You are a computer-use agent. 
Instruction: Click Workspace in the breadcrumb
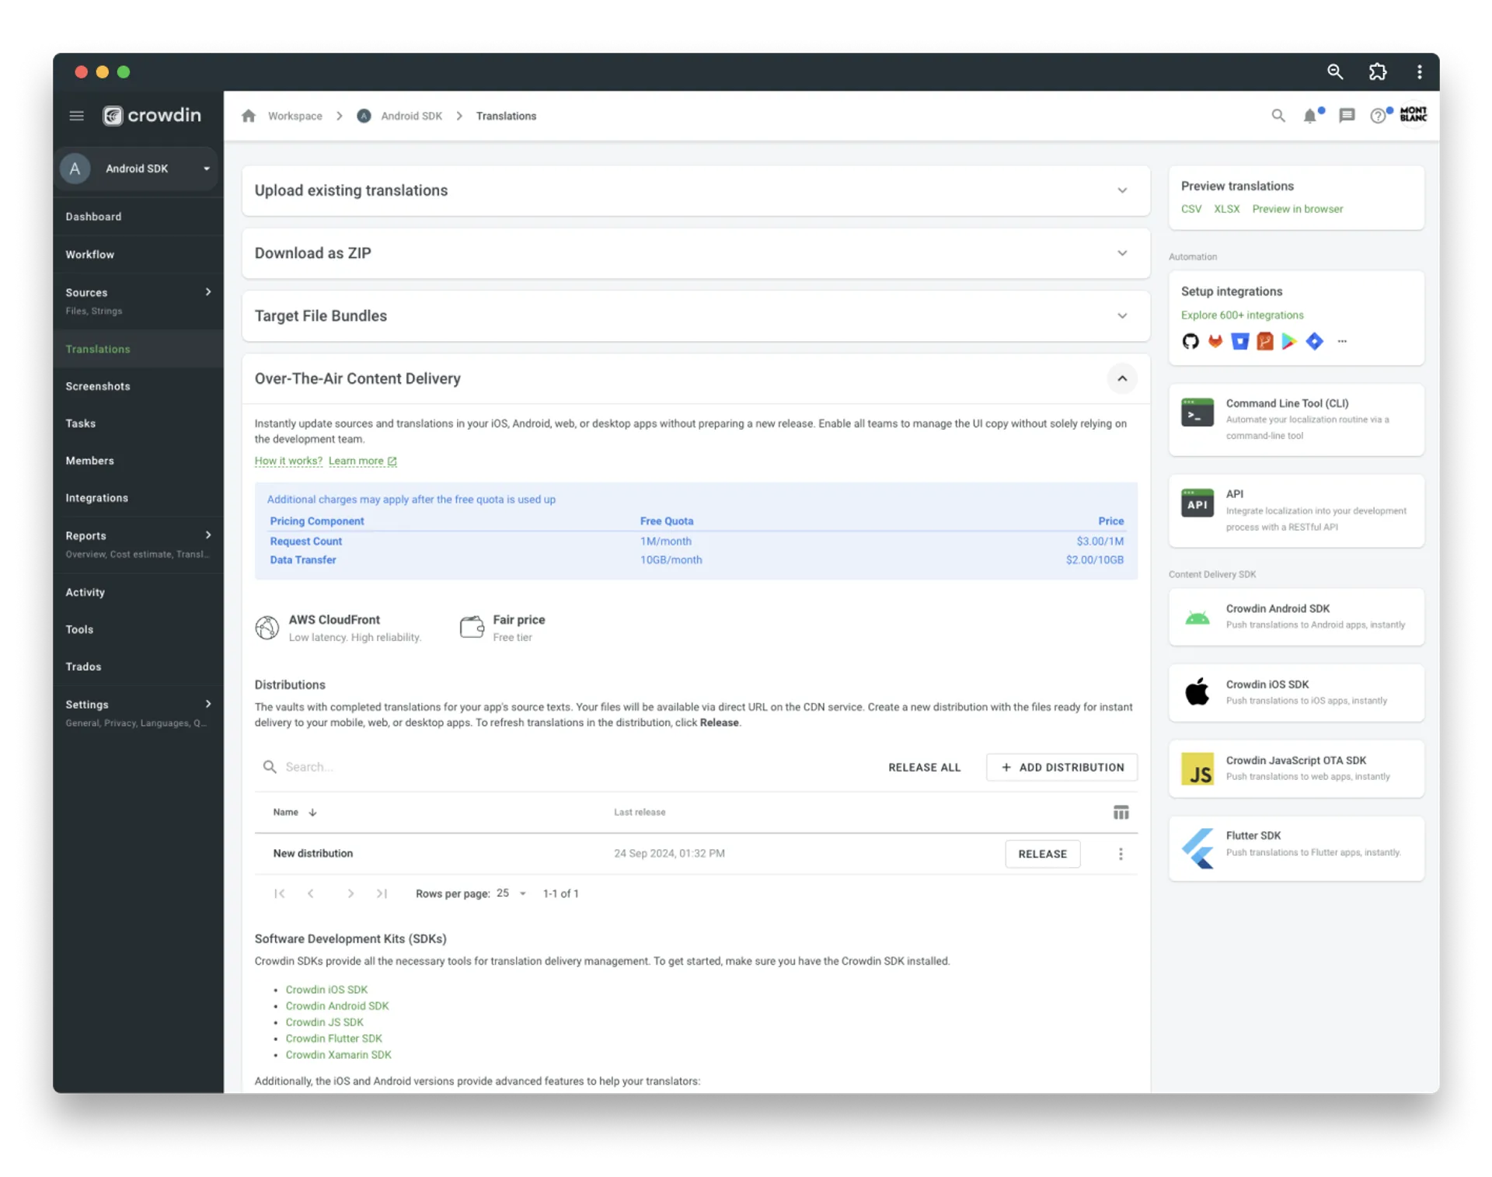295,116
